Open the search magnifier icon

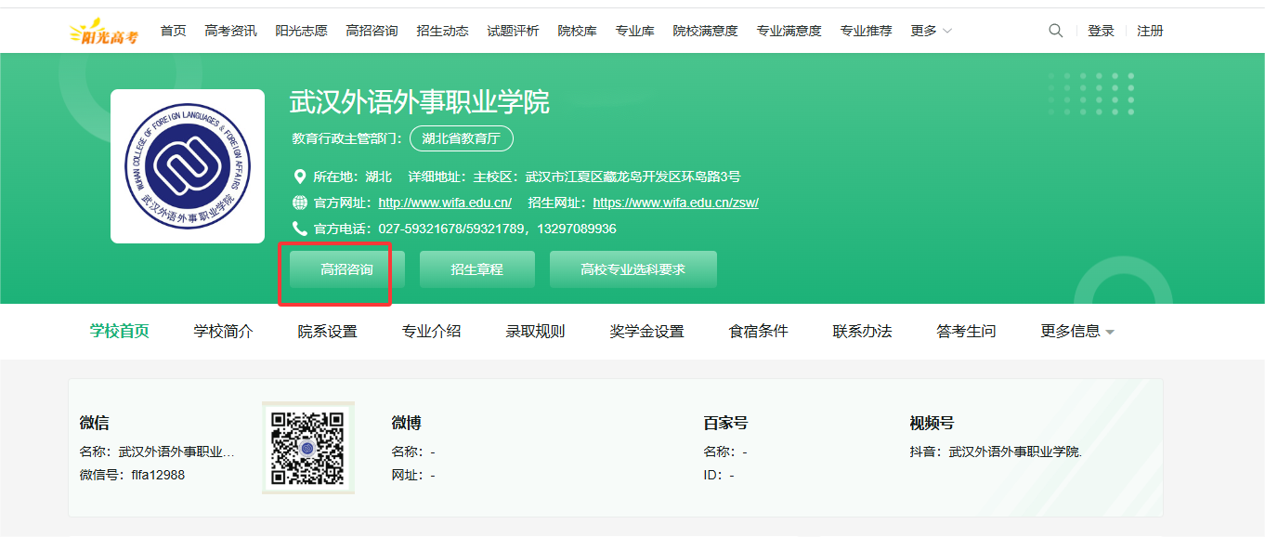click(1055, 31)
